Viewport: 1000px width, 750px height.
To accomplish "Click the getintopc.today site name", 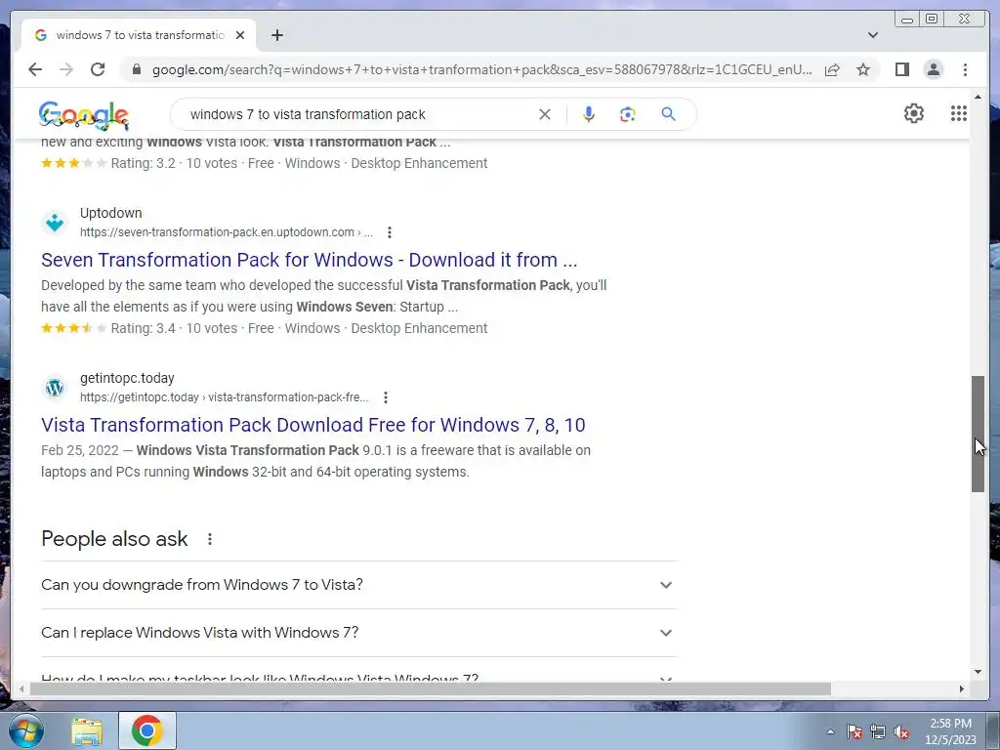I will tap(127, 378).
